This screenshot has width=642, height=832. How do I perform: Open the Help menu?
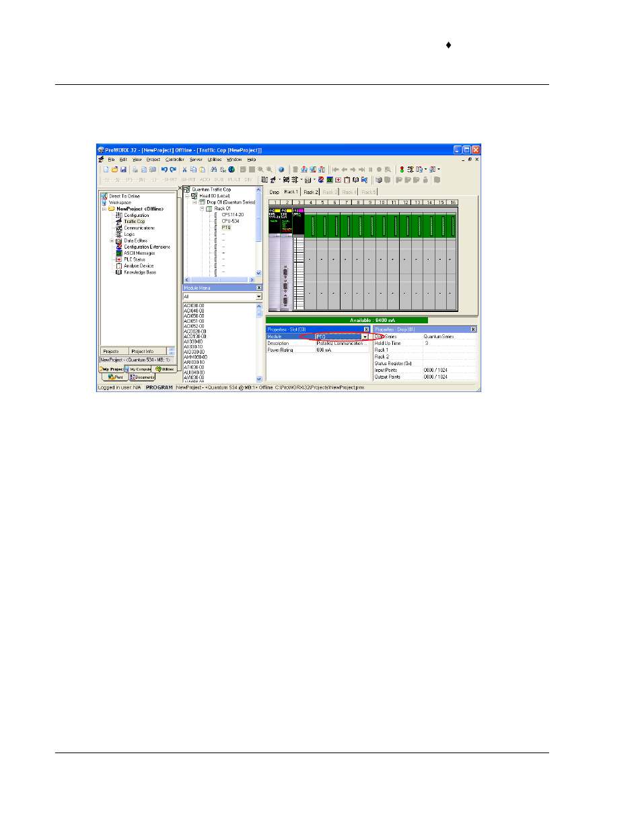point(252,160)
